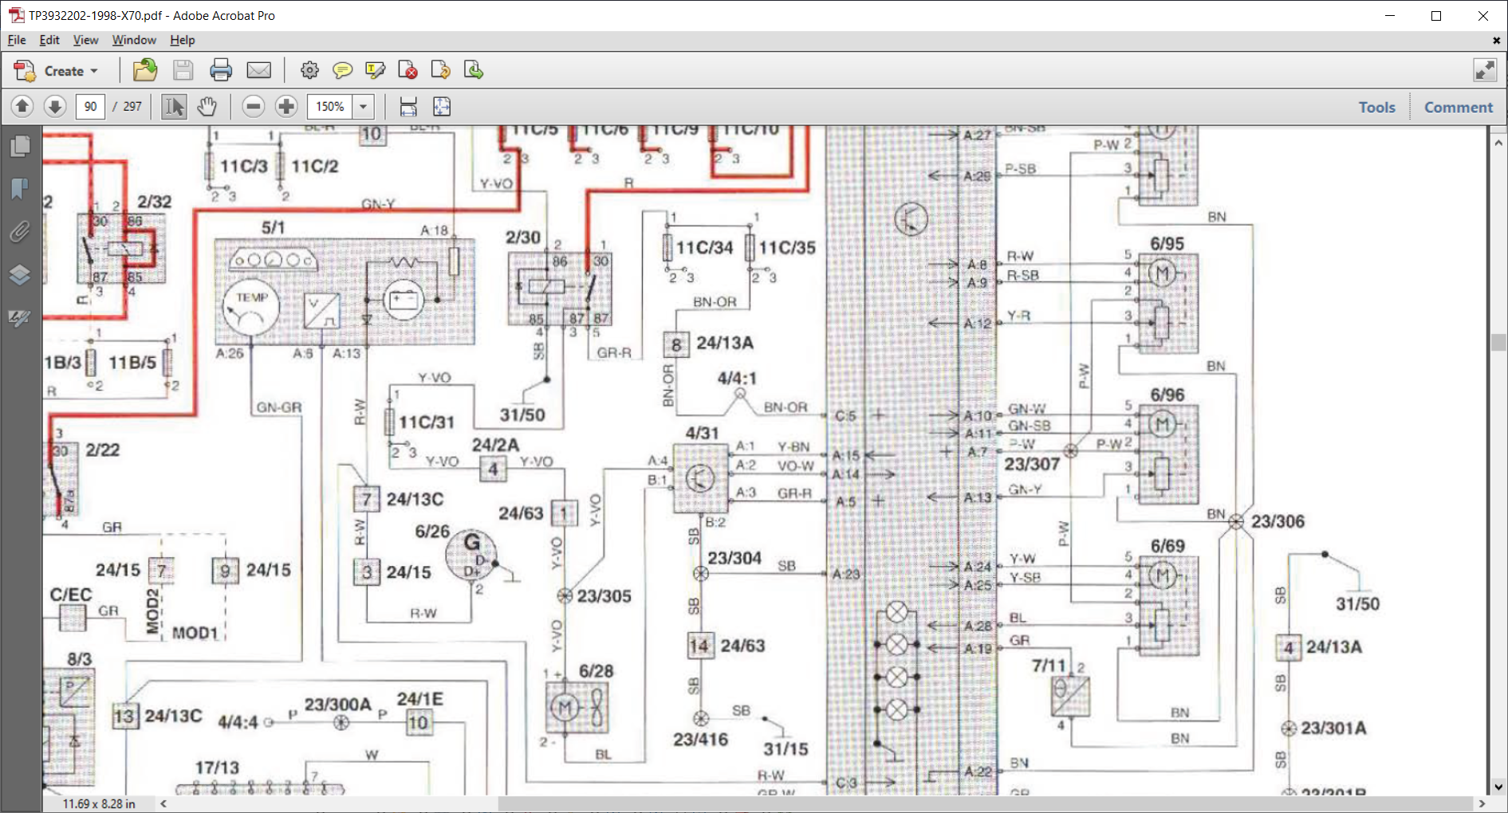
Task: Open the Attachments paperclip panel
Action: point(20,232)
